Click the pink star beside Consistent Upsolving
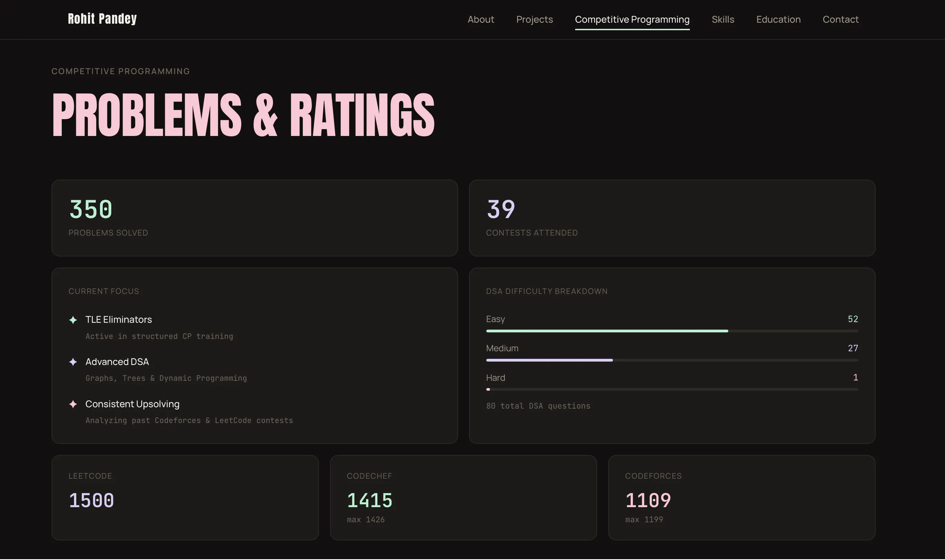Image resolution: width=945 pixels, height=559 pixels. point(73,404)
